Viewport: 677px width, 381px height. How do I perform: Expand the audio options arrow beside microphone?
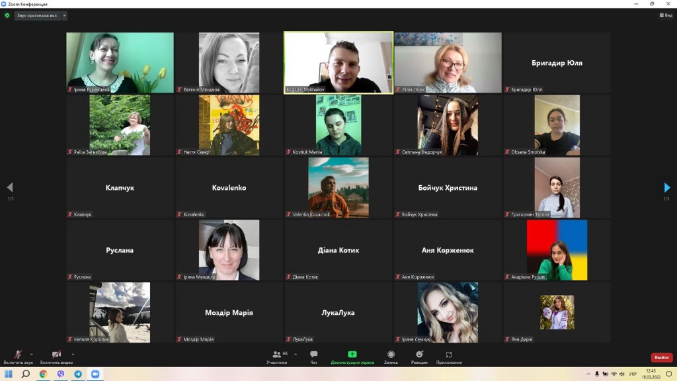coord(31,354)
